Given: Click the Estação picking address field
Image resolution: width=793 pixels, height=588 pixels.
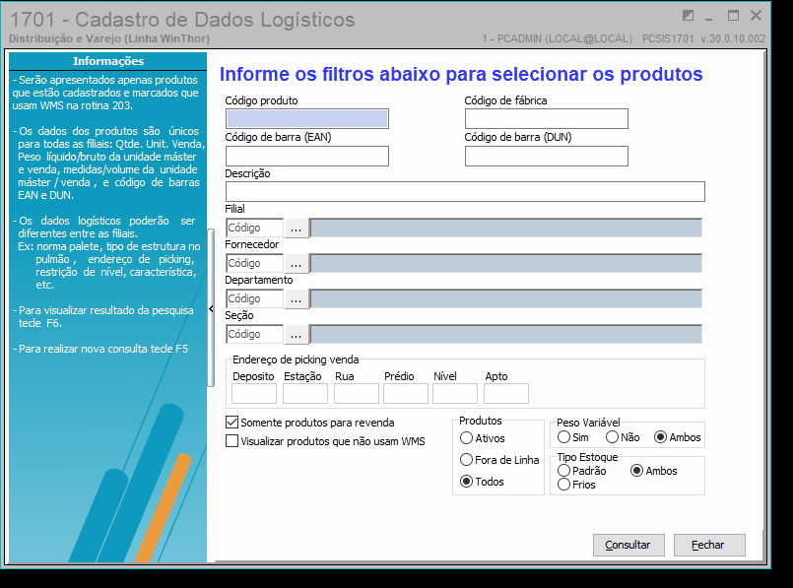Looking at the screenshot, I should [305, 393].
